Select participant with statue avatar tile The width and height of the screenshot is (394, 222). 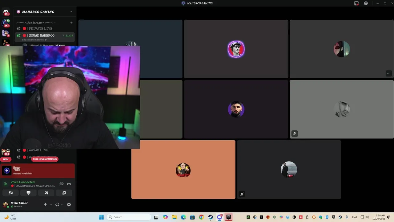tap(236, 49)
